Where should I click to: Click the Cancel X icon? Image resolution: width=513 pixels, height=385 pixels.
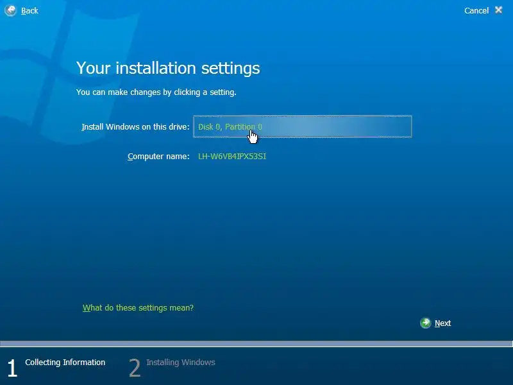[x=498, y=10]
